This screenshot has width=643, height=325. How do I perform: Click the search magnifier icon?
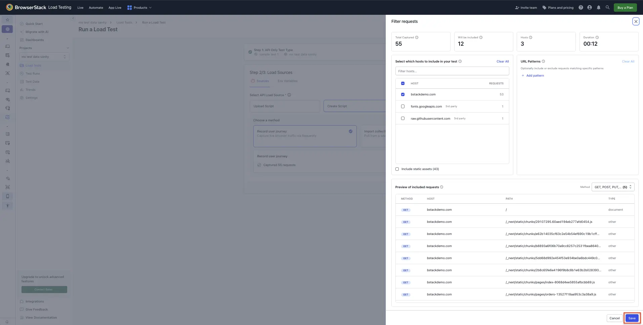[607, 7]
